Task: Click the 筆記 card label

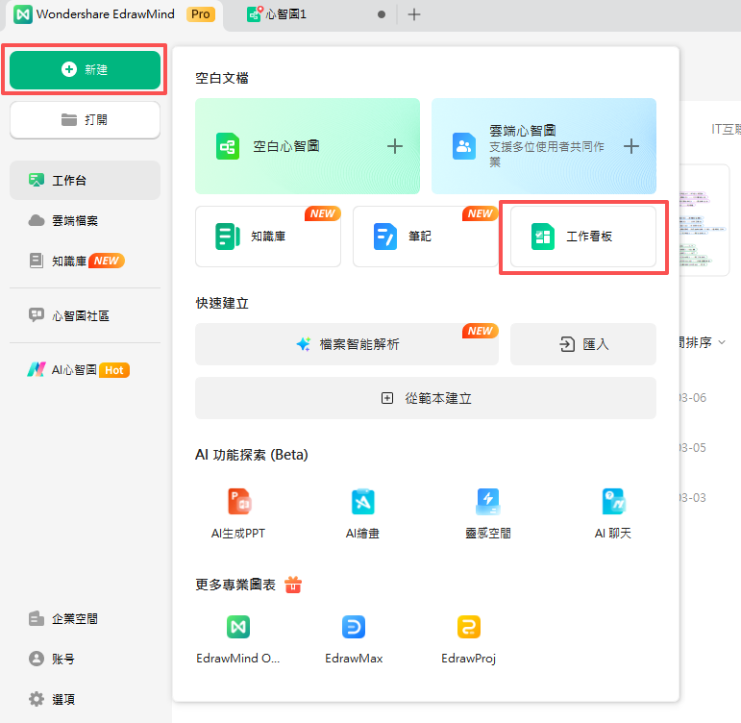Action: pos(420,237)
